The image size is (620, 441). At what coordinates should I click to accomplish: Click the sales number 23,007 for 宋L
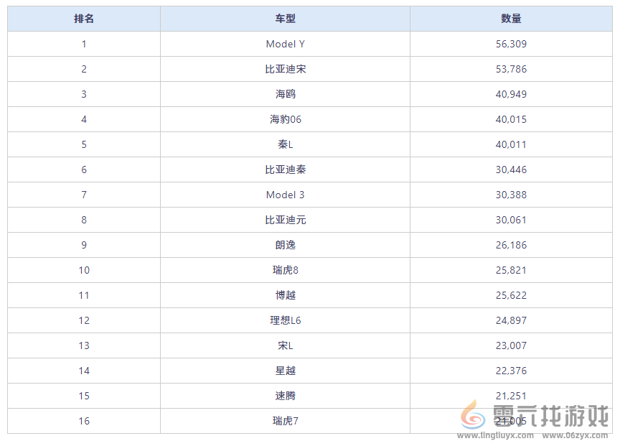(x=510, y=345)
